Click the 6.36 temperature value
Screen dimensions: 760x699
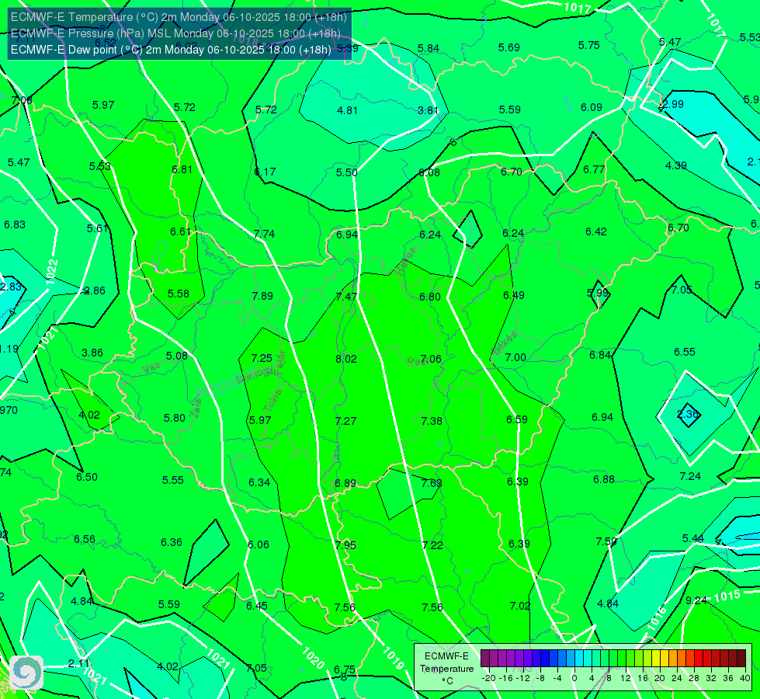click(171, 542)
